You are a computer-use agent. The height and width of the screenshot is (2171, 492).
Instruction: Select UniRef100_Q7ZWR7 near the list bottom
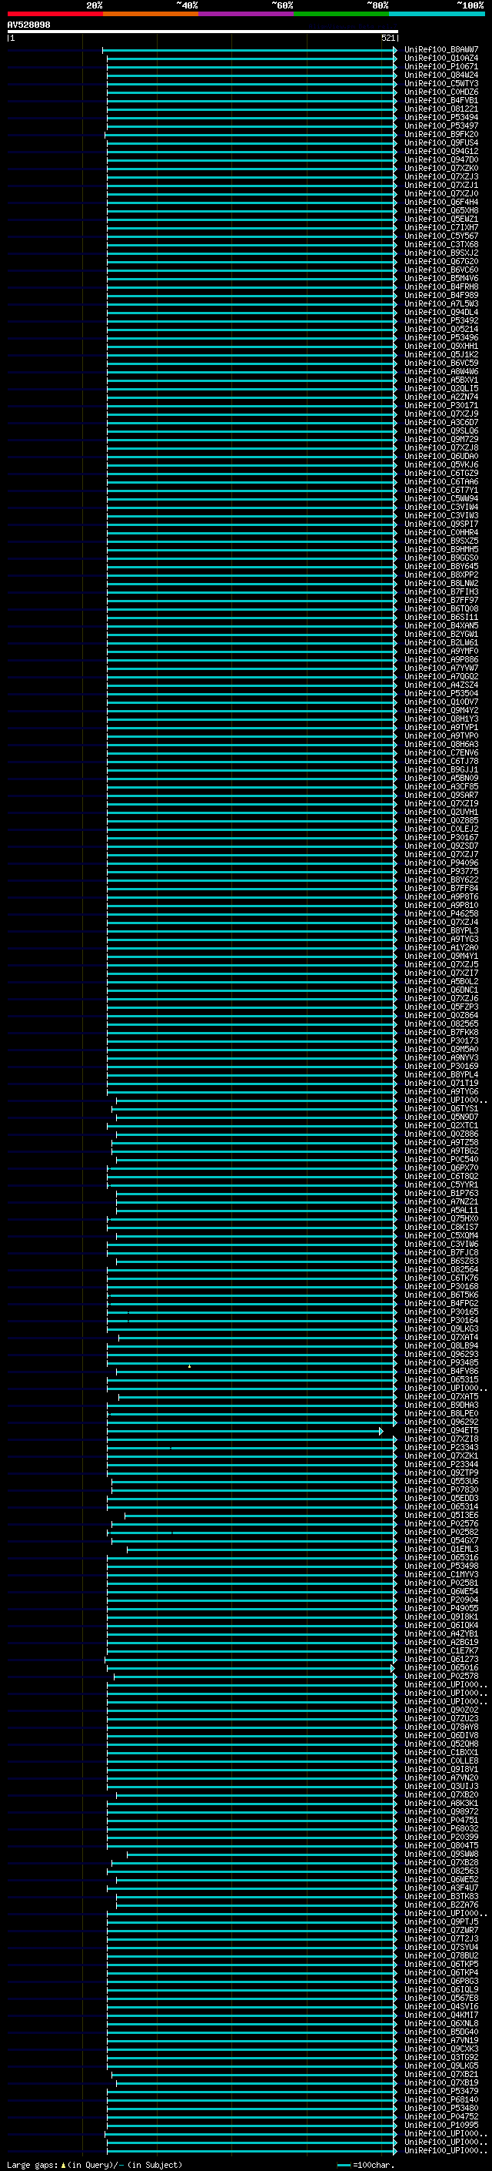point(440,1930)
